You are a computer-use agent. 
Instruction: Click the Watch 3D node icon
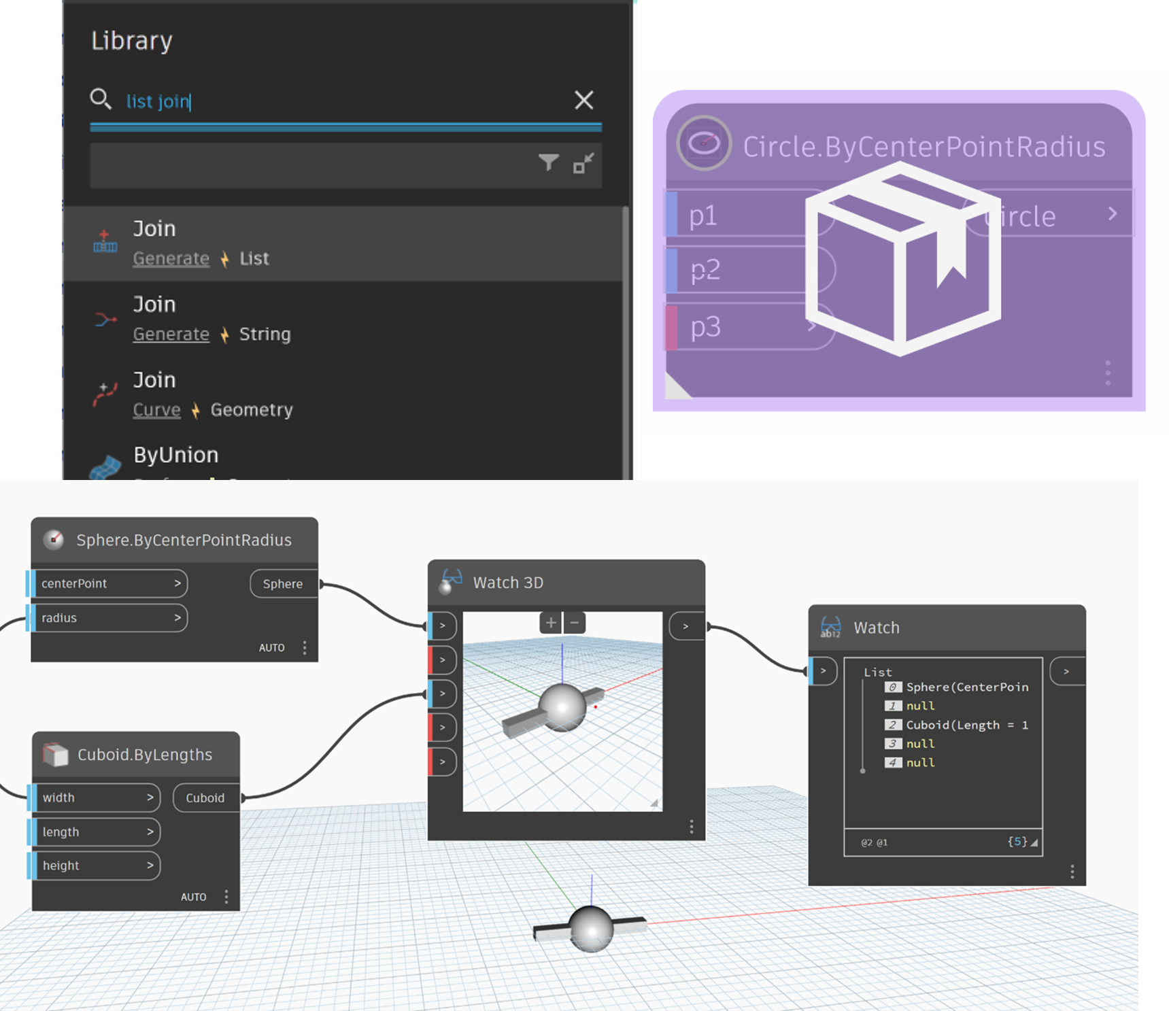451,581
